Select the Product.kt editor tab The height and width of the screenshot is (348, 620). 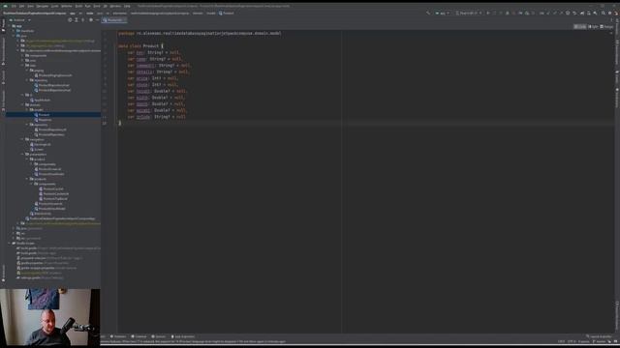tap(114, 19)
